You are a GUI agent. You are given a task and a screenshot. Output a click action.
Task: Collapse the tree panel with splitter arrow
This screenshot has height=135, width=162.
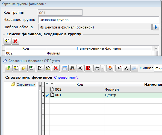(x=40, y=86)
